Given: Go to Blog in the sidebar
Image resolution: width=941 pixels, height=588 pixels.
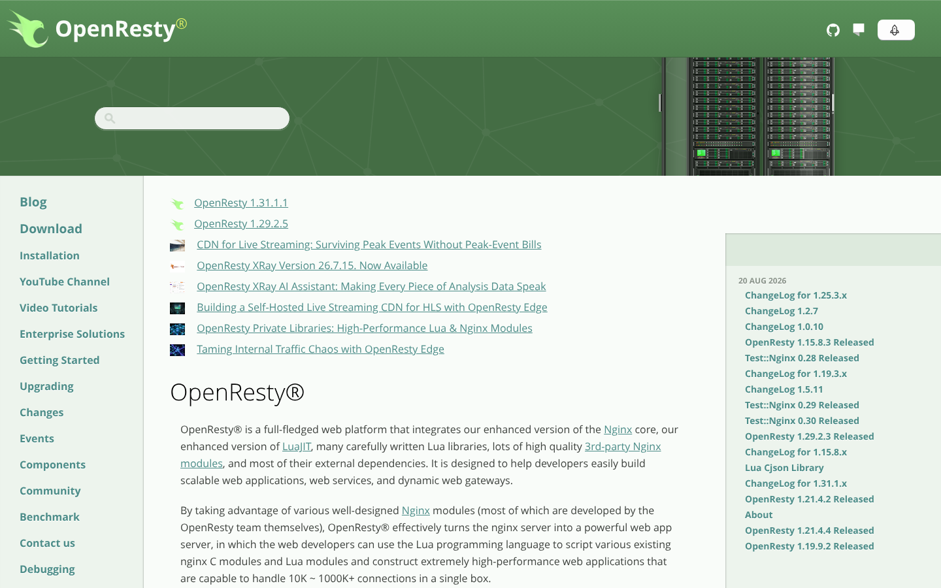Looking at the screenshot, I should pyautogui.click(x=33, y=202).
